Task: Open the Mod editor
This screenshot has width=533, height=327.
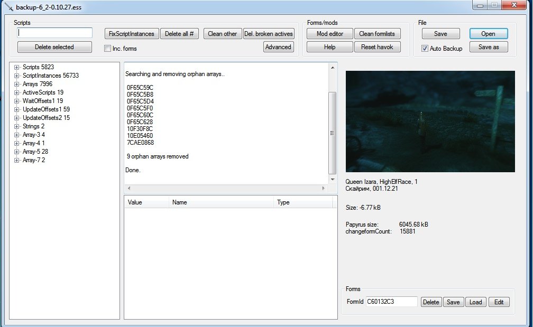Action: (x=329, y=34)
